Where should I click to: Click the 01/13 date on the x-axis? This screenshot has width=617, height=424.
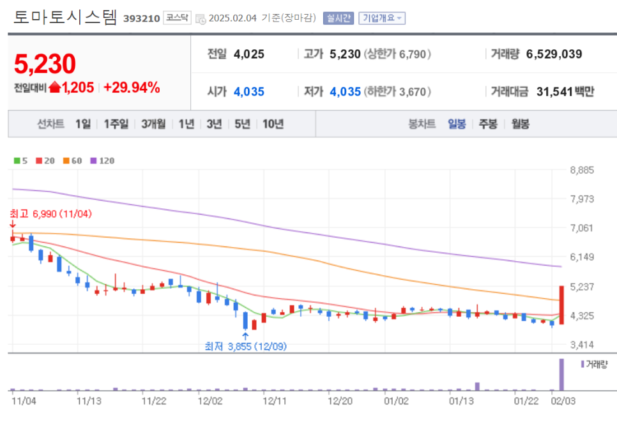point(462,401)
